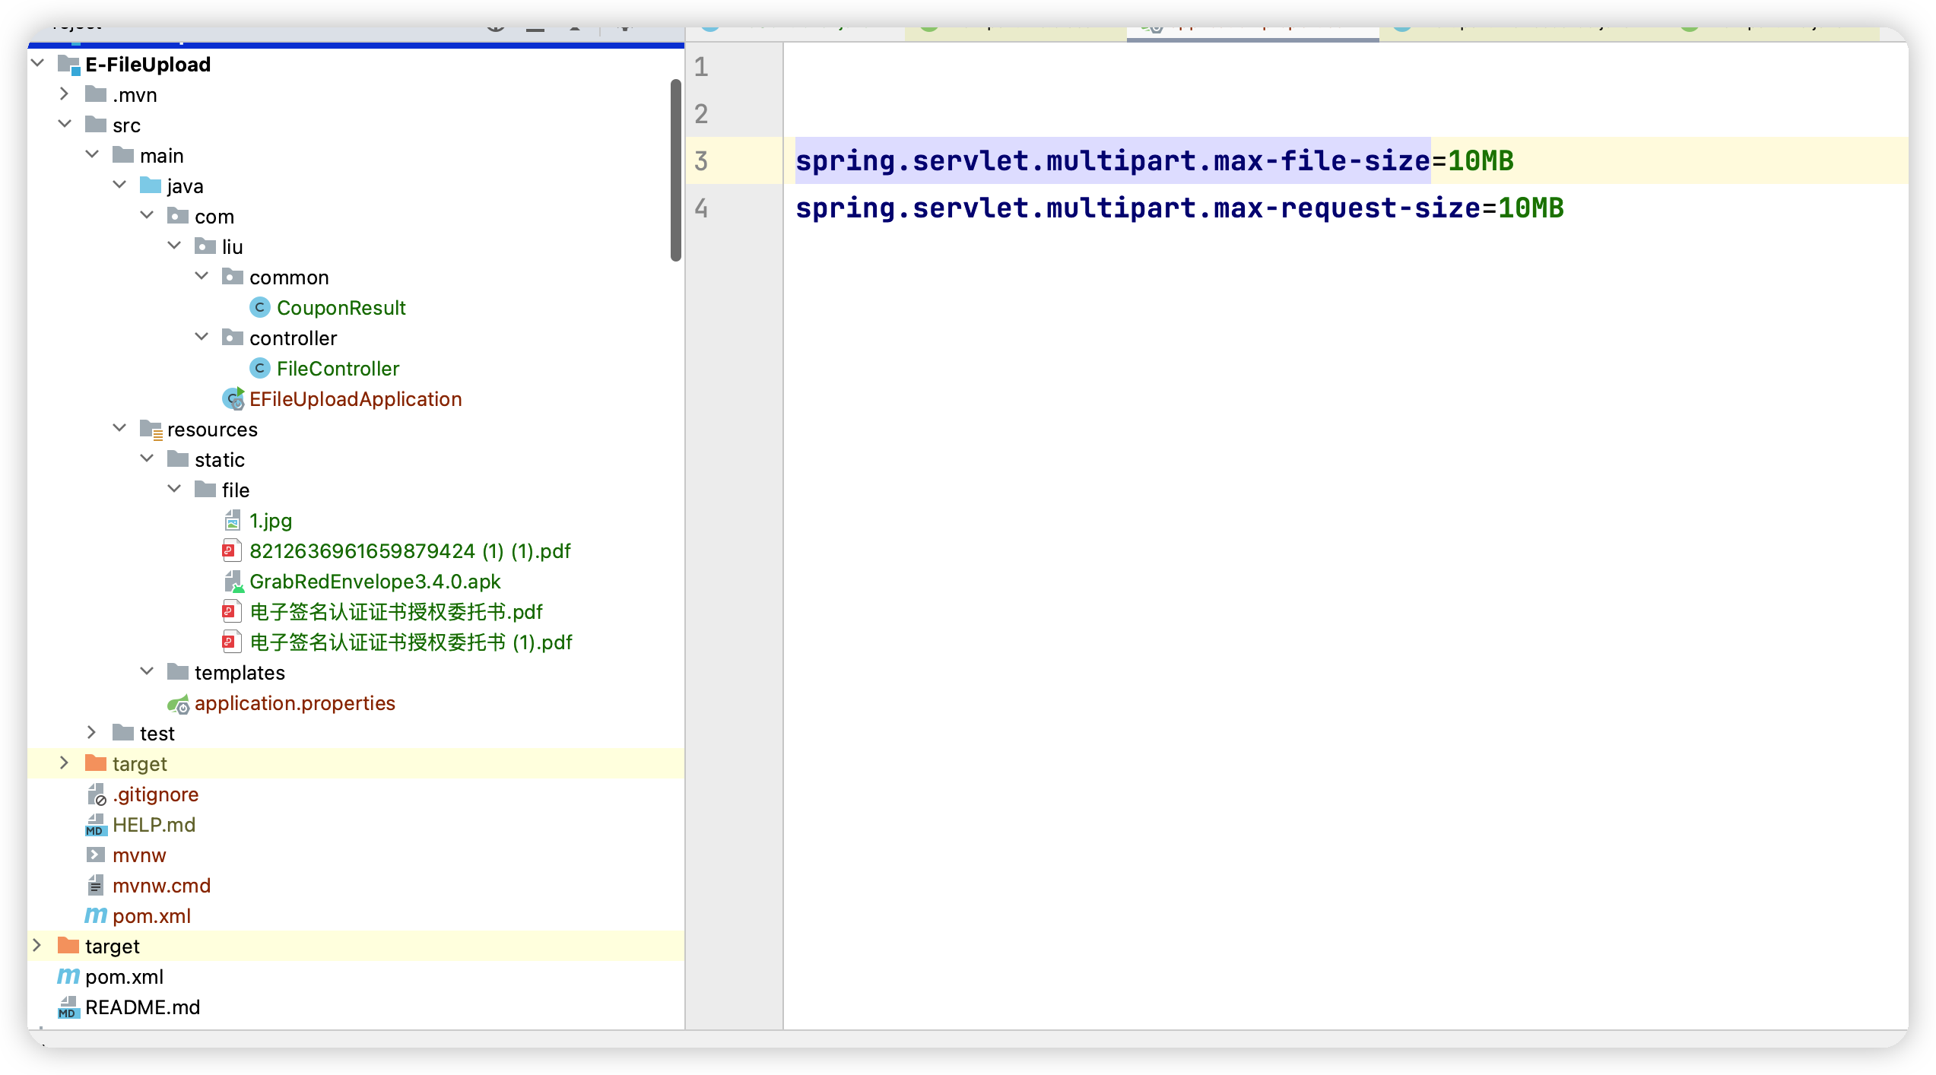Select mvnw.cmd in project tree
1936x1075 pixels.
pyautogui.click(x=161, y=885)
